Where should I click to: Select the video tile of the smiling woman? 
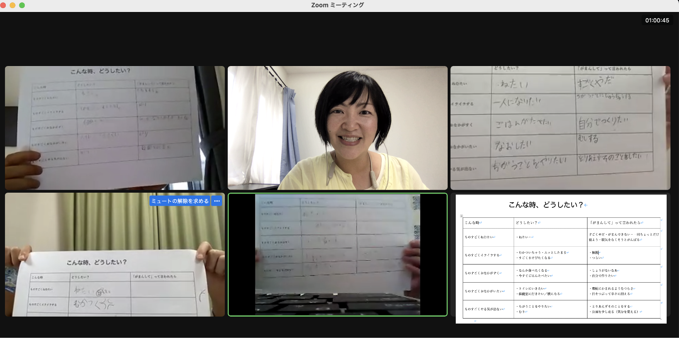coord(338,128)
